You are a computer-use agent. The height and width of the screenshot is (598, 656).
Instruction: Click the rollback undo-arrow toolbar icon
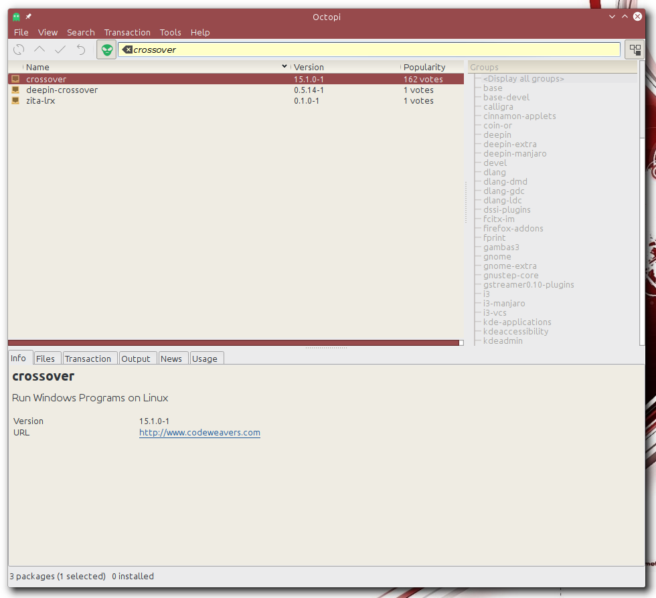point(81,49)
